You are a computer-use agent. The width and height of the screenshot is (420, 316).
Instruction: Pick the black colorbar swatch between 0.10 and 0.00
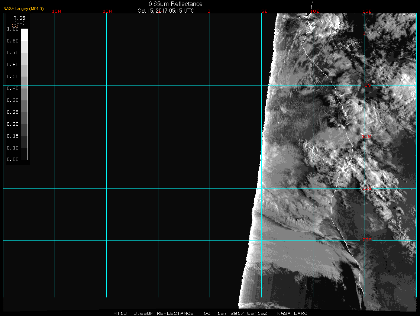click(x=25, y=154)
